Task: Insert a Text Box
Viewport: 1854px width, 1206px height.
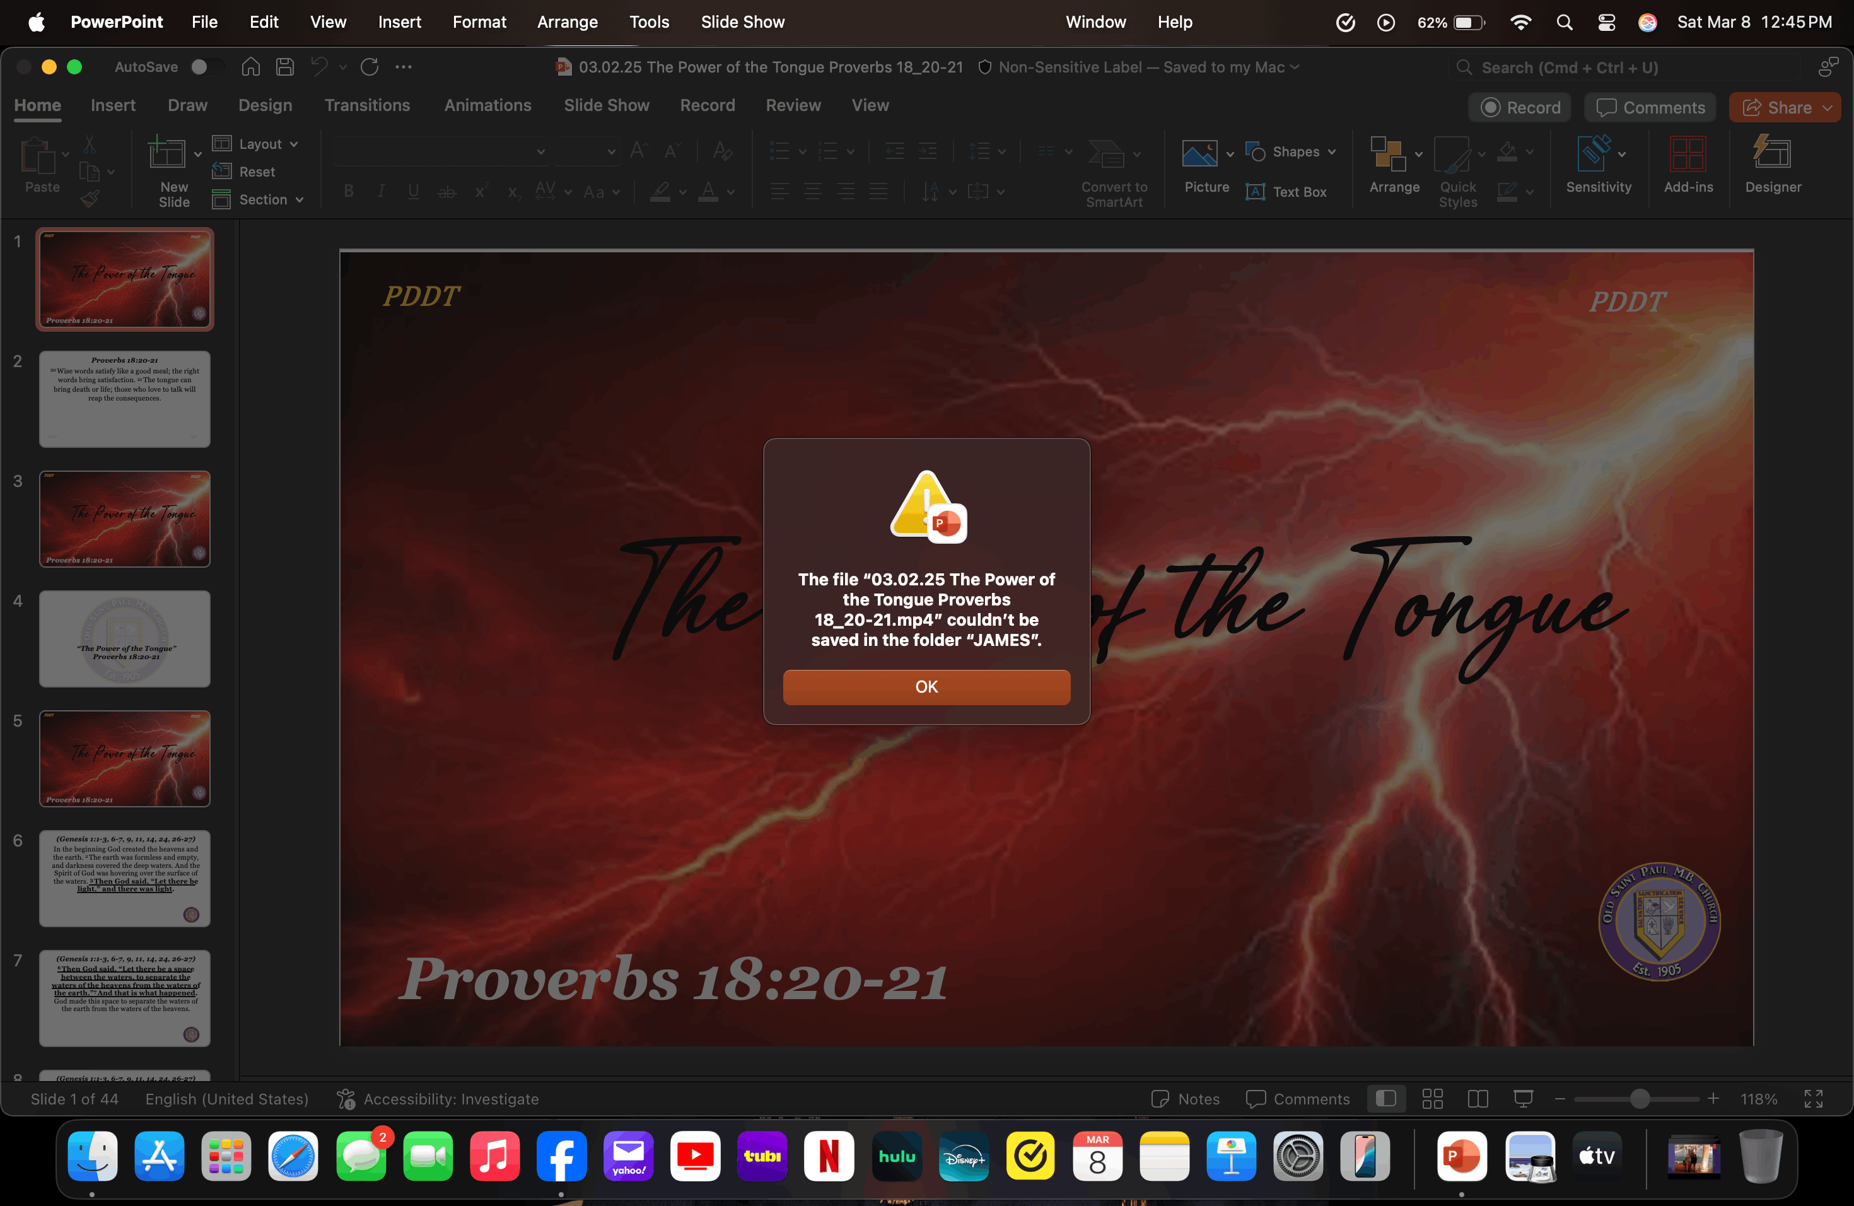Action: 1286,192
